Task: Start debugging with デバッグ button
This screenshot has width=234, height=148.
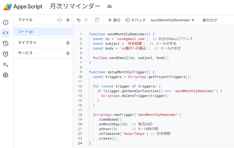Action: [135, 20]
